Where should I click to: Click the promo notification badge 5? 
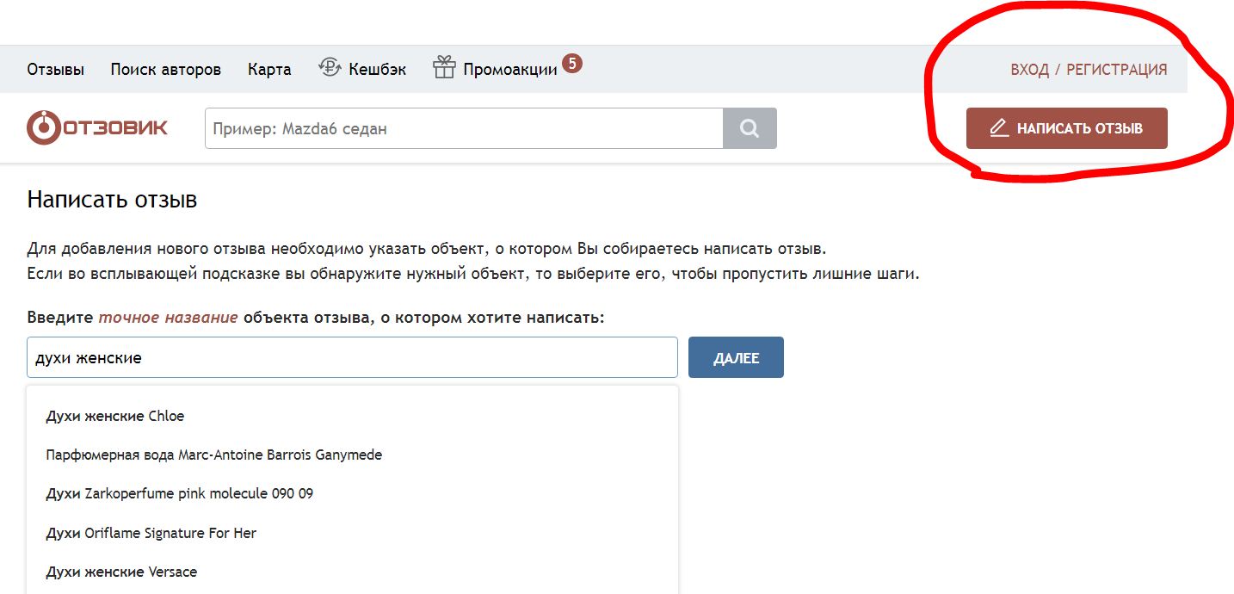click(572, 63)
